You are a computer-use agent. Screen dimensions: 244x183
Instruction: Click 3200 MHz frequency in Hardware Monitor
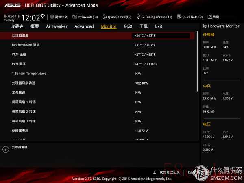click(209, 47)
